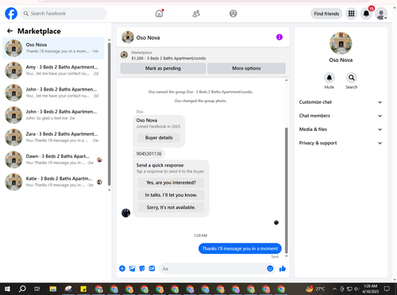
Task: Click the conversation list scrollbar
Action: 109,113
